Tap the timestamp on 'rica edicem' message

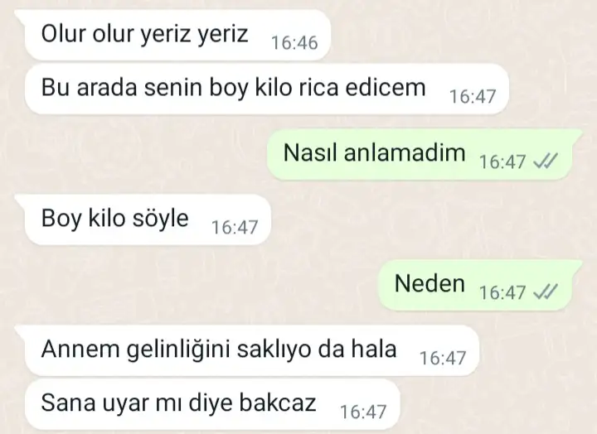coord(473,97)
